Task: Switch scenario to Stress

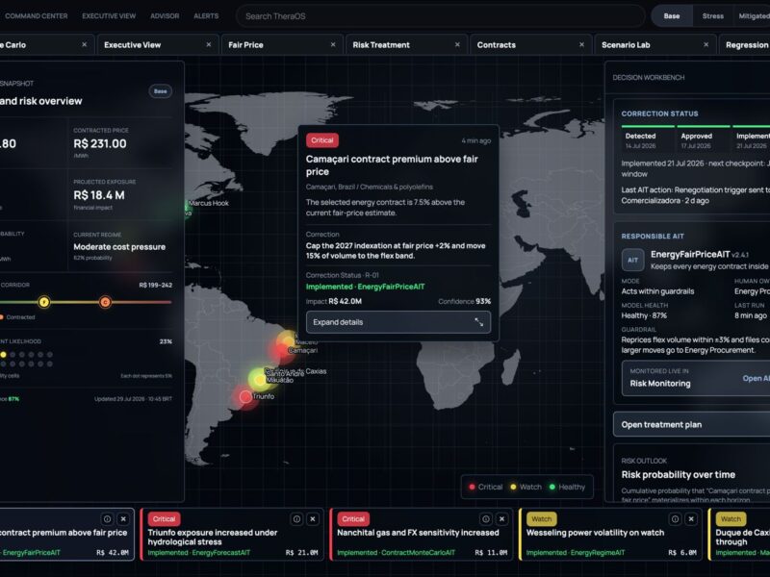Action: pyautogui.click(x=712, y=16)
